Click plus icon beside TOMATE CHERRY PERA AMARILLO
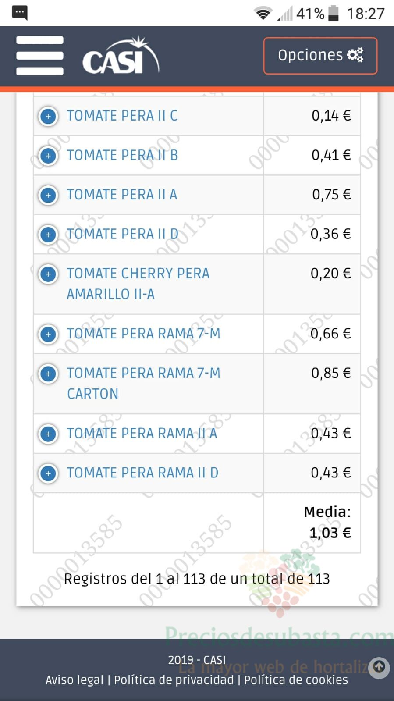The image size is (394, 701). click(48, 274)
